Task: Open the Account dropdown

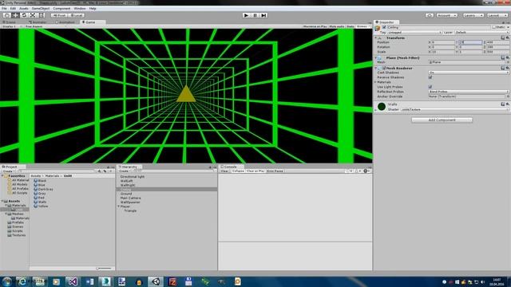Action: pyautogui.click(x=447, y=15)
